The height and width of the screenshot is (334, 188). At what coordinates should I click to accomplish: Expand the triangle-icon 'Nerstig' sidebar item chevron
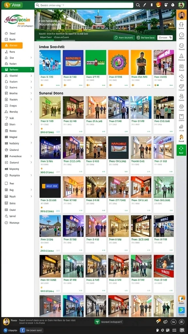pos(31,112)
